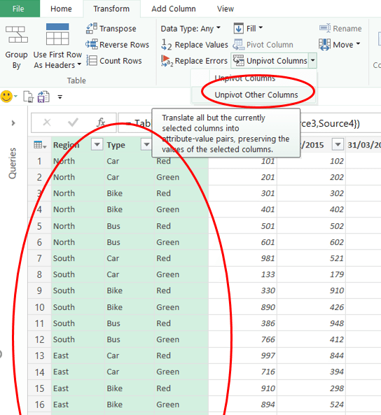The width and height of the screenshot is (381, 415).
Task: Open the Move dropdown
Action: [340, 45]
